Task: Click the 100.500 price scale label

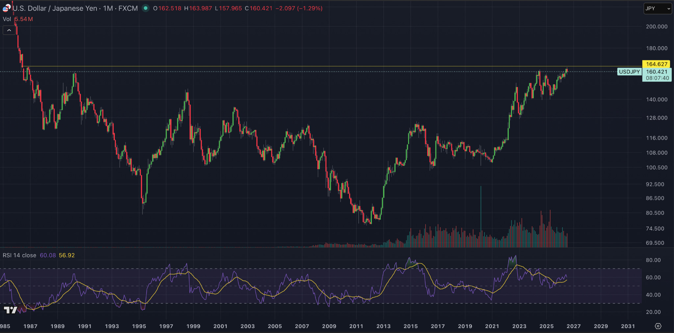Action: point(657,168)
